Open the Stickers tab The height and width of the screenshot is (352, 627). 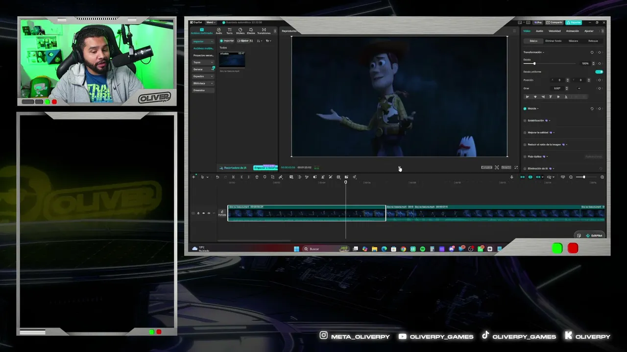click(x=240, y=31)
